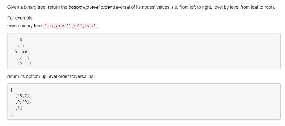Screen dimensions: 285x126
Task: Click the "return its bottom-up level order traversal as:" sentence
Action: tap(51, 76)
